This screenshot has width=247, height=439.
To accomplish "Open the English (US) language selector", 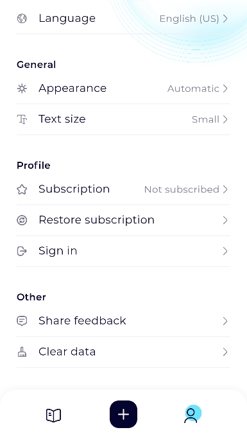I will point(193,19).
